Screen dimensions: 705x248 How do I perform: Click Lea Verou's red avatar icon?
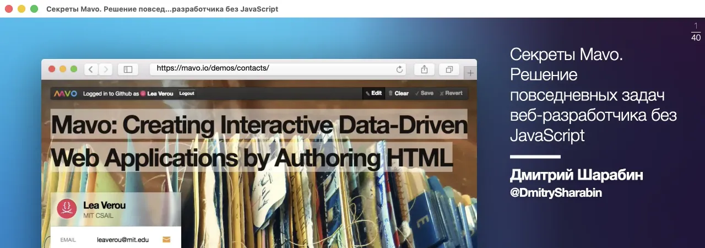(x=67, y=209)
